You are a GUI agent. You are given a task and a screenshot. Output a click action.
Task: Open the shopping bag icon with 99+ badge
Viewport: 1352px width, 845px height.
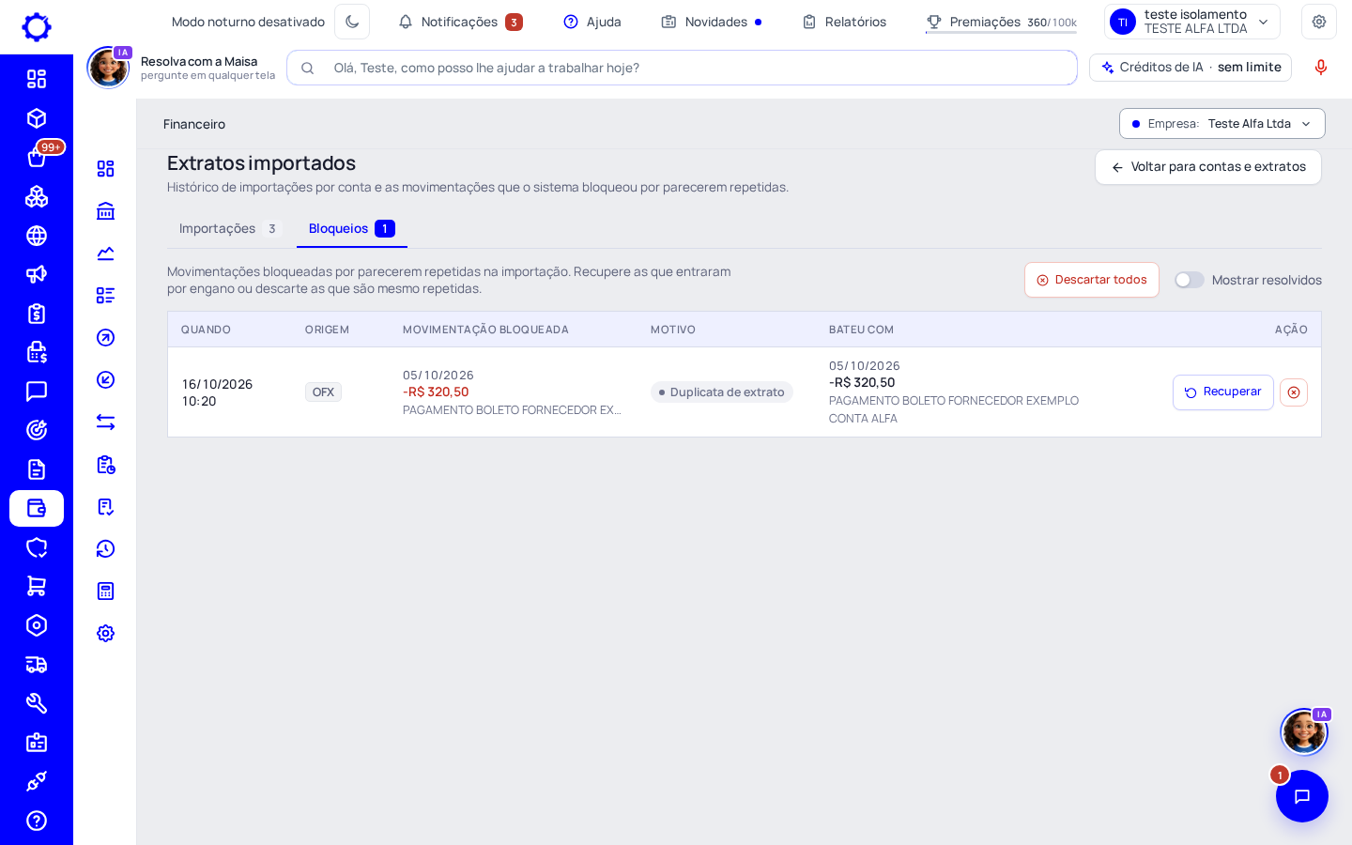click(x=37, y=158)
